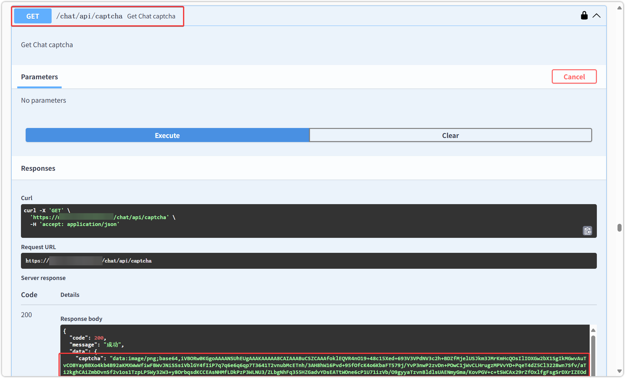Image resolution: width=625 pixels, height=378 pixels.
Task: Copy the curl command to clipboard
Action: click(587, 231)
